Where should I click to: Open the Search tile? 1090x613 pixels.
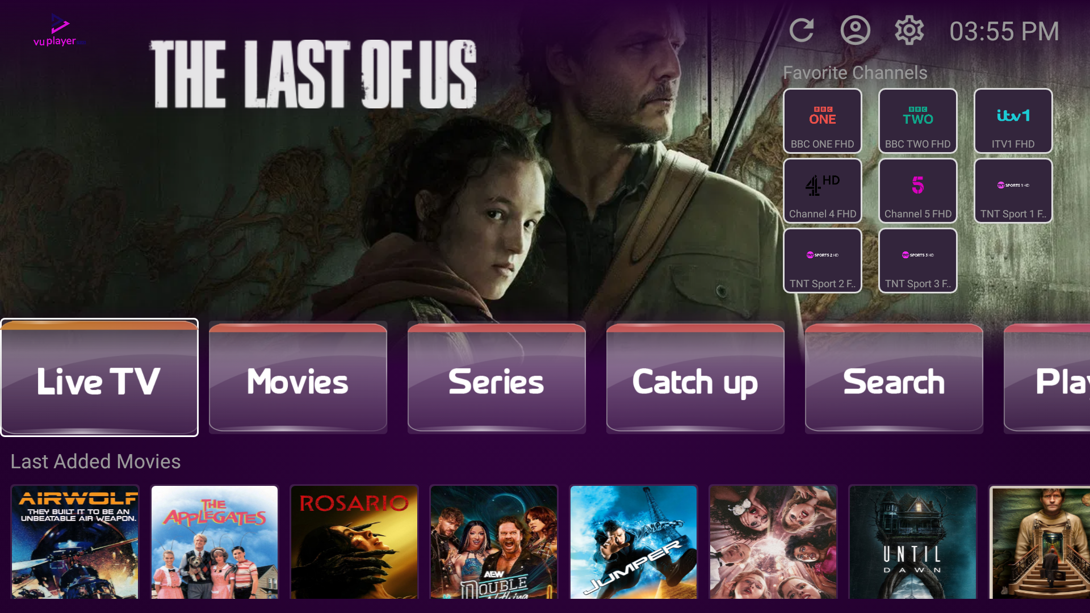(x=894, y=377)
